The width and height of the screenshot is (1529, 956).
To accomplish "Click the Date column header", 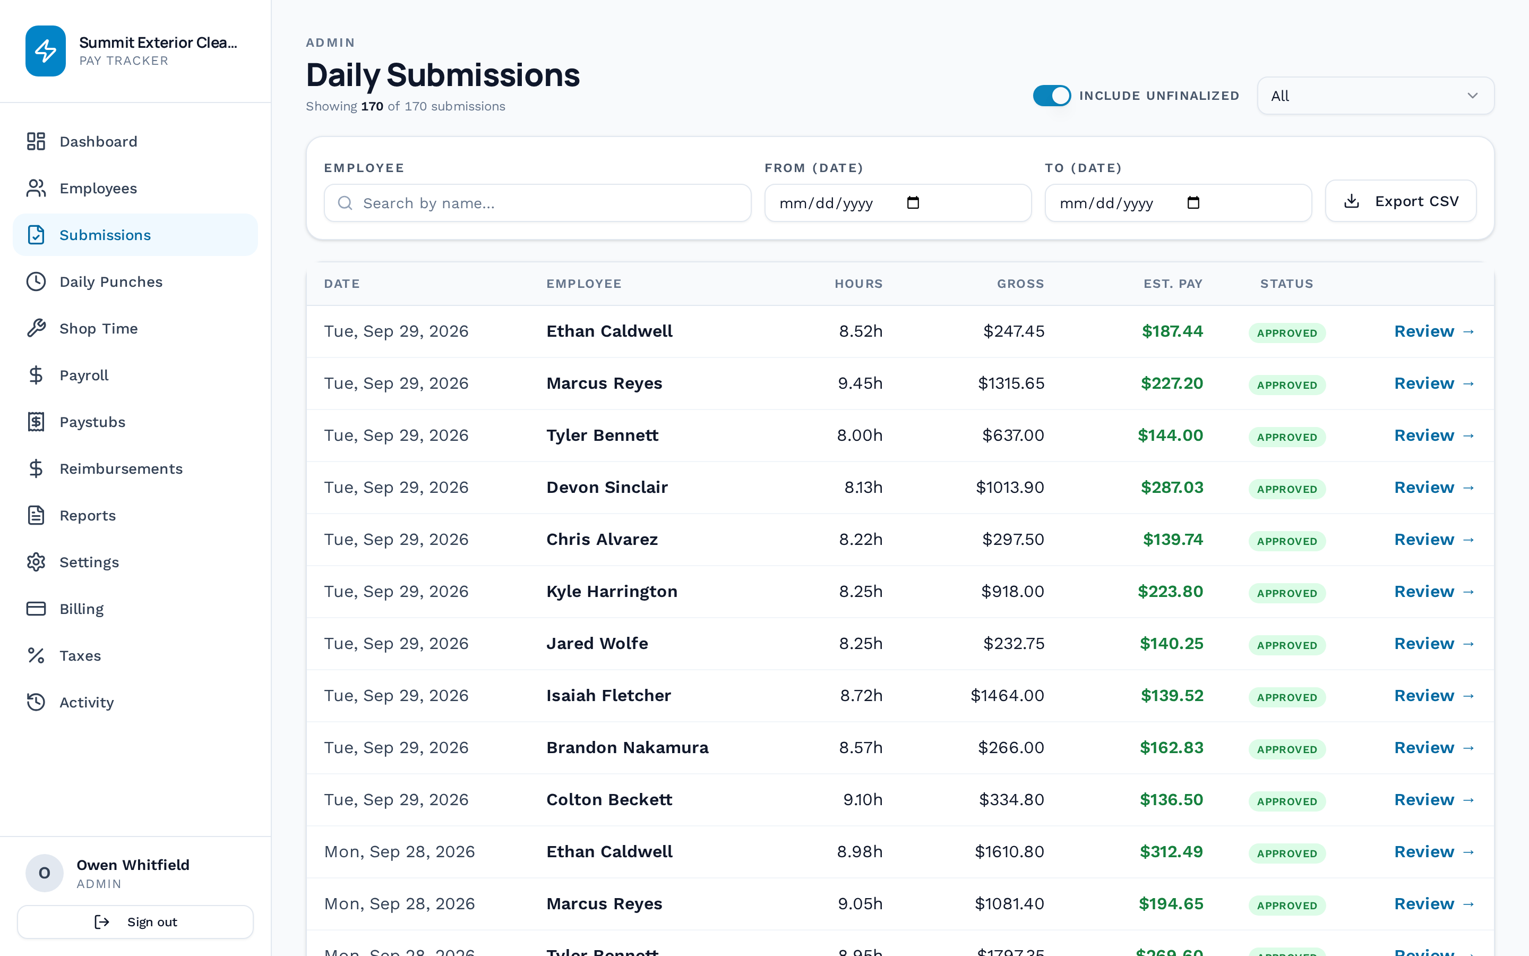I will tap(342, 284).
